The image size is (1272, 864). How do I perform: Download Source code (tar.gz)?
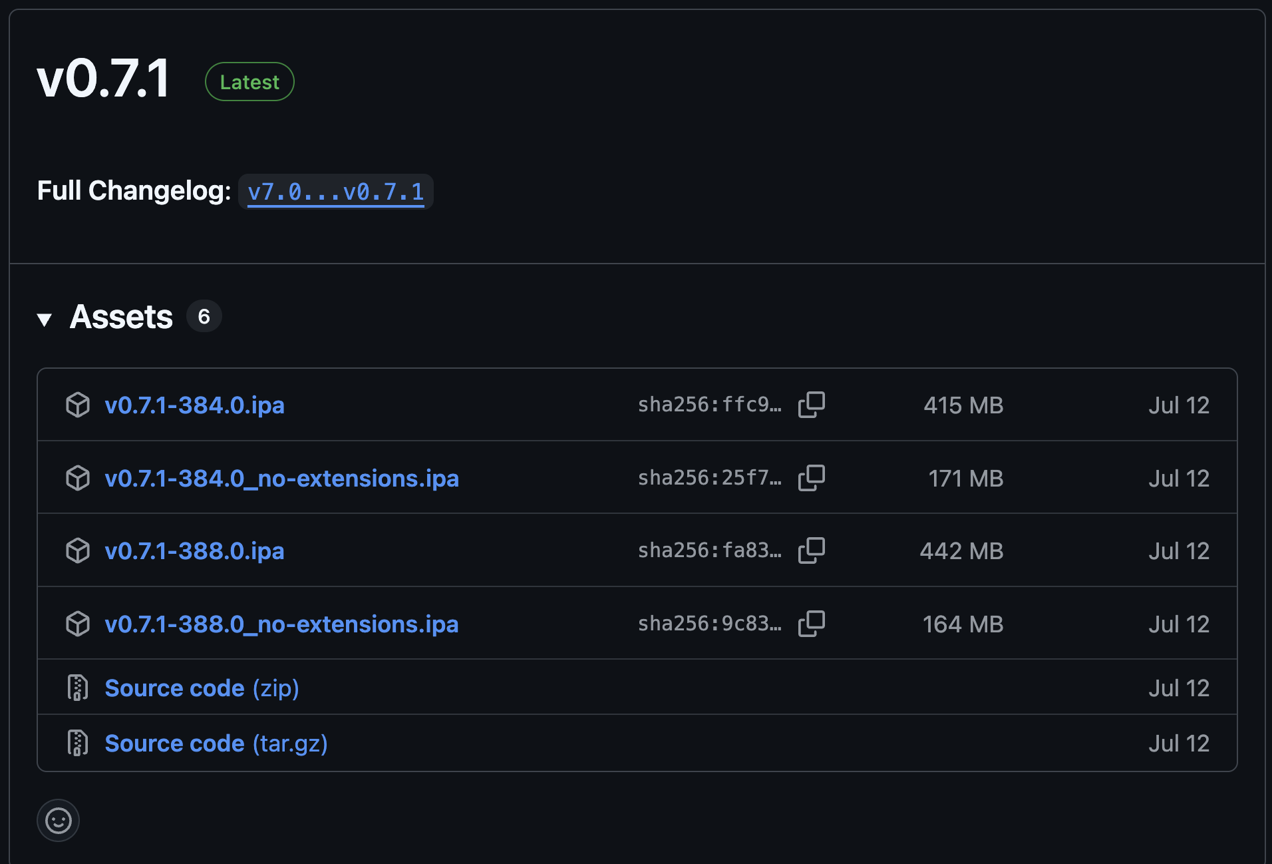pyautogui.click(x=216, y=744)
